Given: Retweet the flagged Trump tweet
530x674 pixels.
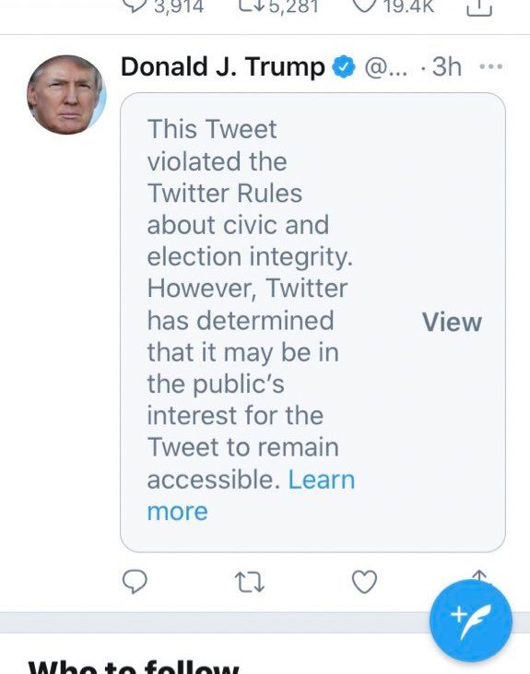Looking at the screenshot, I should point(250,582).
